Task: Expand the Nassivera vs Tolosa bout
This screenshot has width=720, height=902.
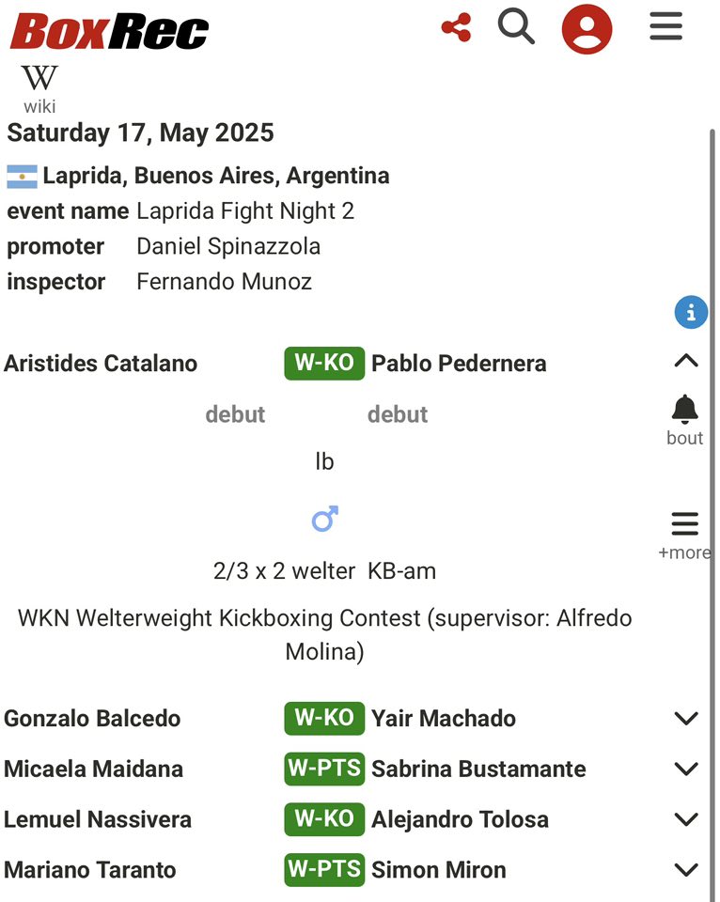Action: click(686, 819)
